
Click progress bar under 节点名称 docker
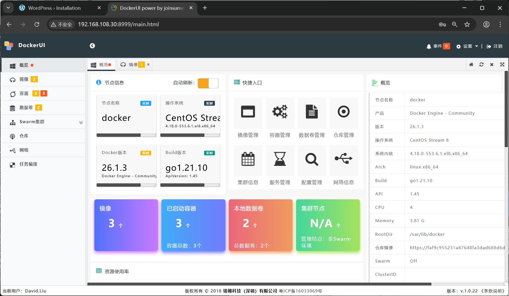point(126,135)
